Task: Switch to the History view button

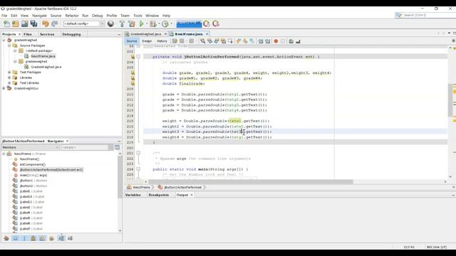Action: point(162,41)
